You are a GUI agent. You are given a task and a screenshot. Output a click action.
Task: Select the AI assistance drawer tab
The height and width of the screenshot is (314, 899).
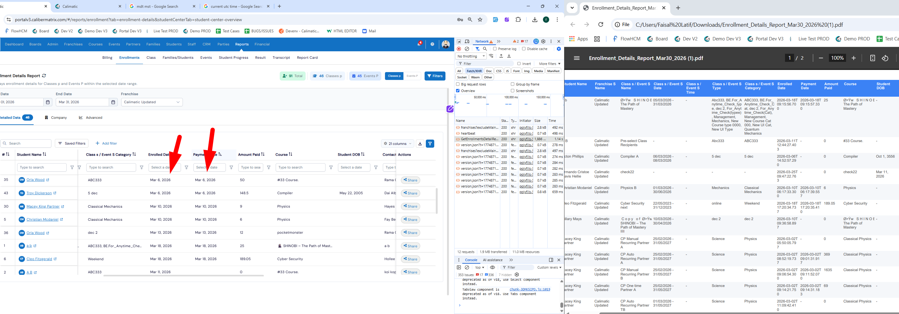coord(493,260)
